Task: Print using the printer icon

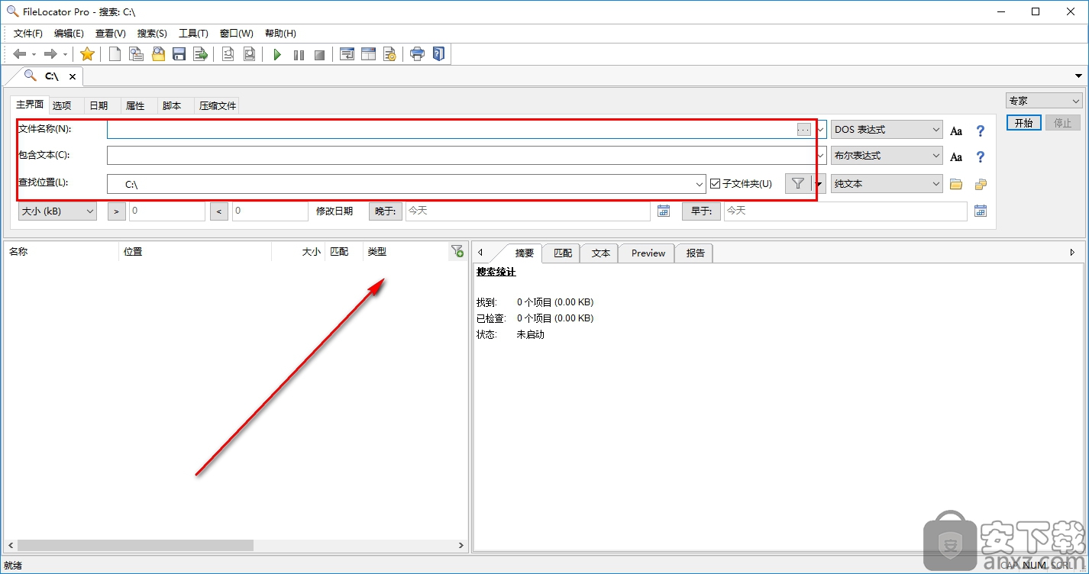Action: [x=417, y=54]
